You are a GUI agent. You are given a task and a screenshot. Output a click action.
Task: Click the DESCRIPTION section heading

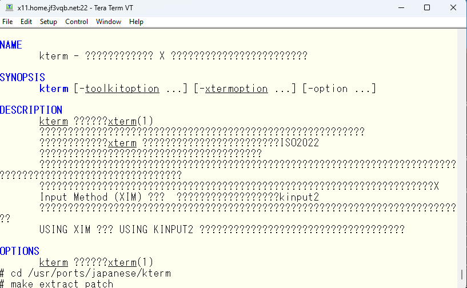[x=31, y=110]
